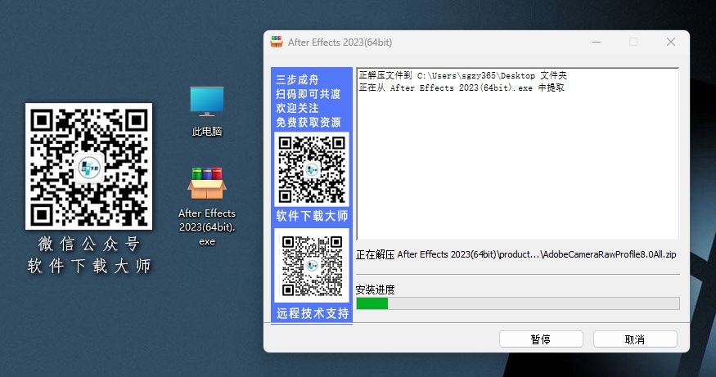Select the After Effects 2023(64bit).exe desktop icon

pyautogui.click(x=207, y=207)
